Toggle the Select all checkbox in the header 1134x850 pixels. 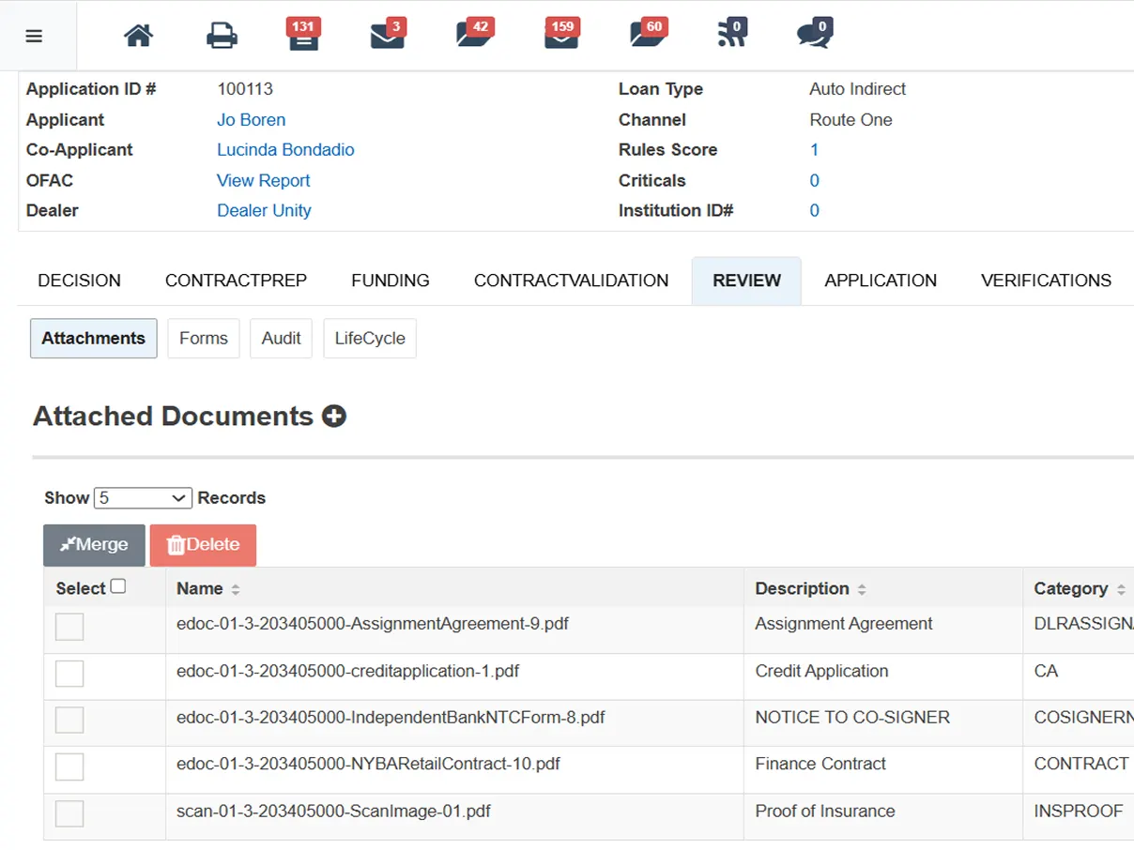tap(118, 586)
